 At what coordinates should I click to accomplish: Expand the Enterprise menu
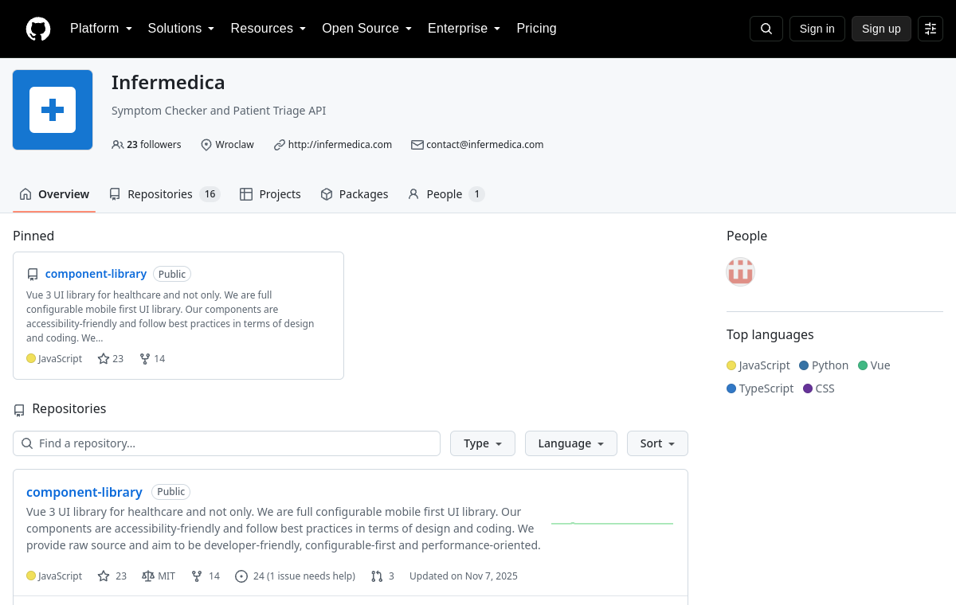(x=464, y=29)
